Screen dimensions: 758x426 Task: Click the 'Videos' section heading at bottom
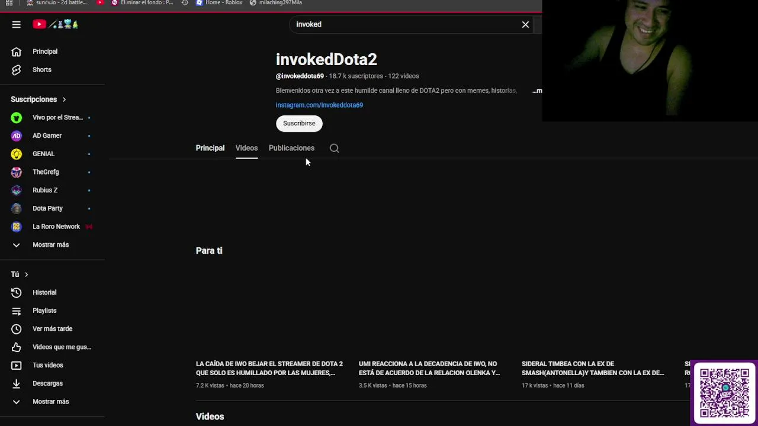pyautogui.click(x=210, y=417)
